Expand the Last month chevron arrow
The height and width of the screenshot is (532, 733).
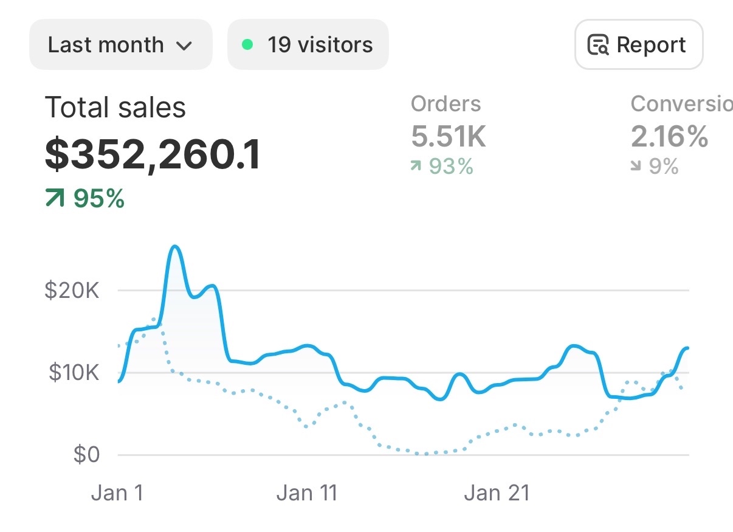(184, 46)
